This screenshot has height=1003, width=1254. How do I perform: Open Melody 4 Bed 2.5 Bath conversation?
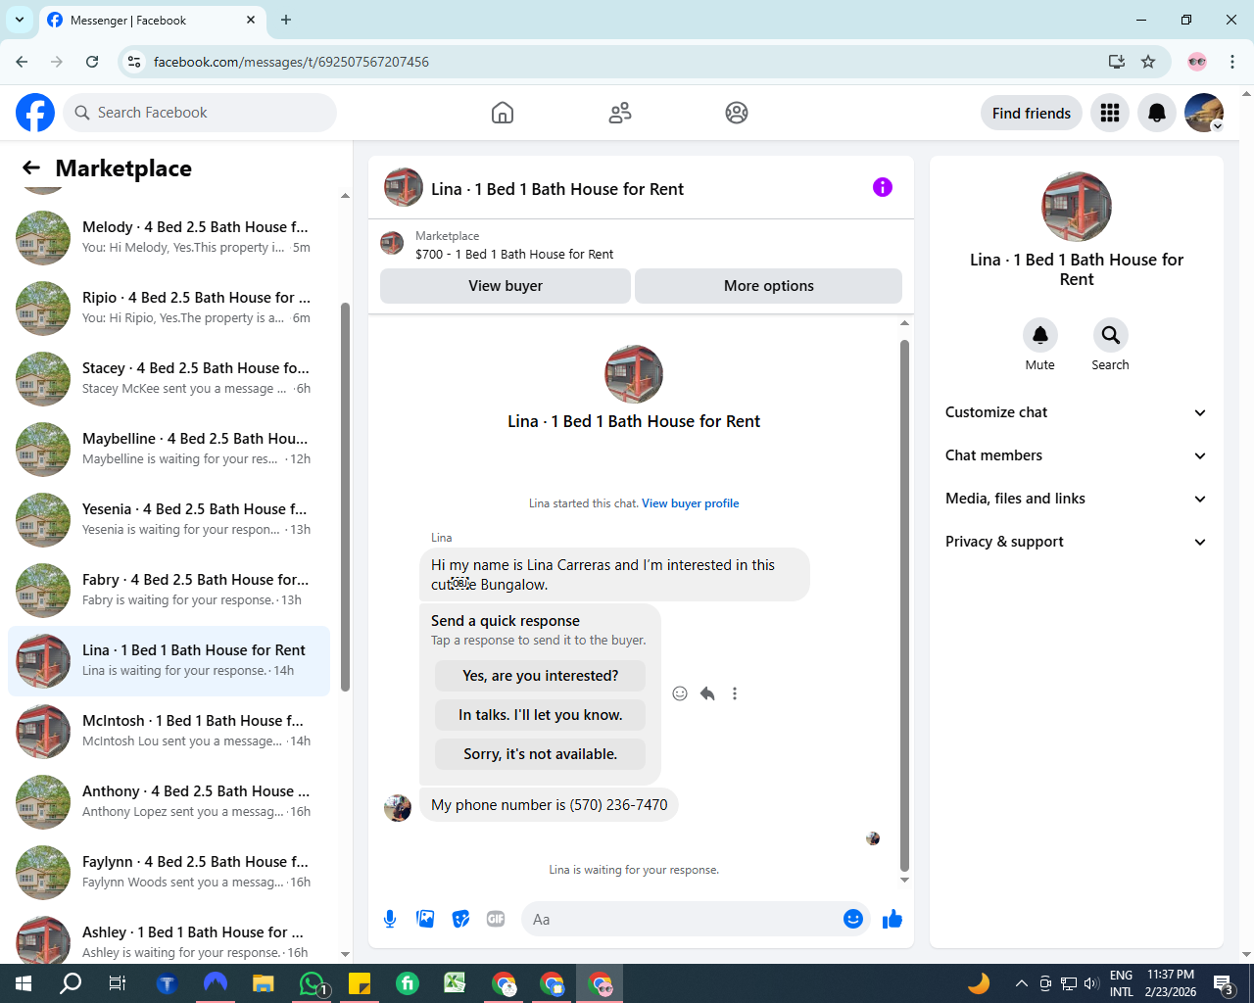point(169,238)
